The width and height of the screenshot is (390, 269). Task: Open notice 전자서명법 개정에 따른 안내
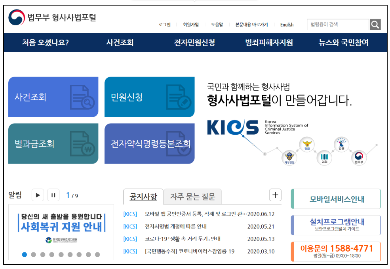[176, 227]
